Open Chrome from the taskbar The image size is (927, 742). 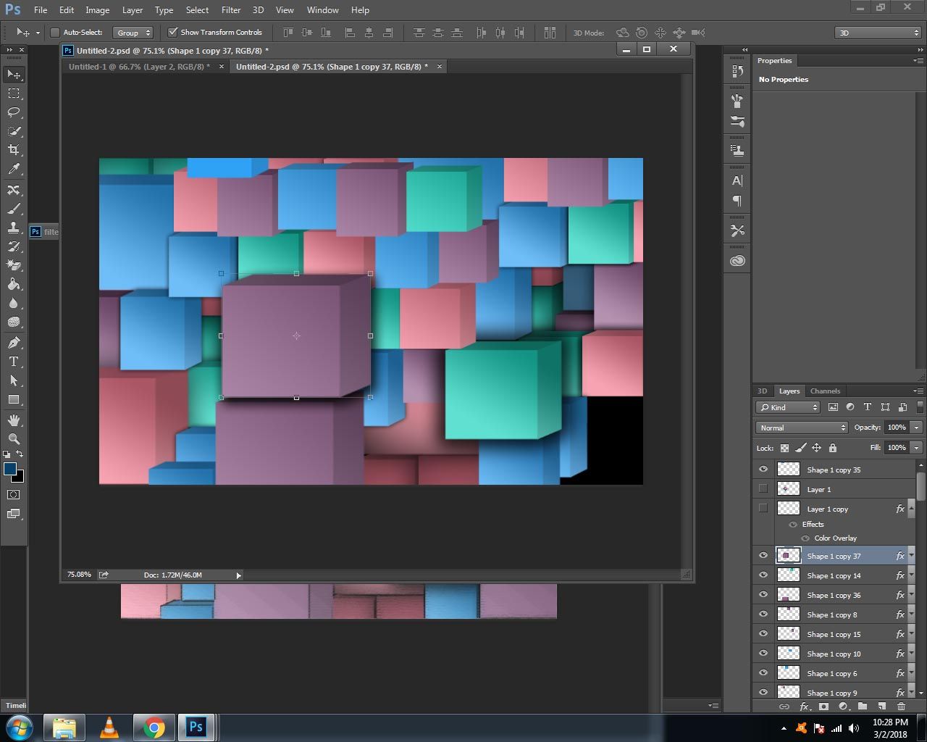tap(154, 727)
